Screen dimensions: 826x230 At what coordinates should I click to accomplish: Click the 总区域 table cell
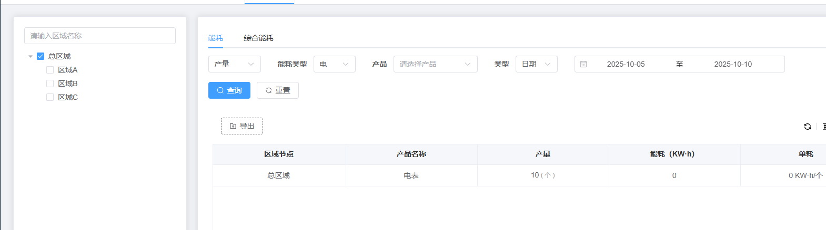coord(279,175)
